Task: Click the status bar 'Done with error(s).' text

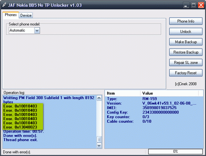Action: (x=17, y=152)
